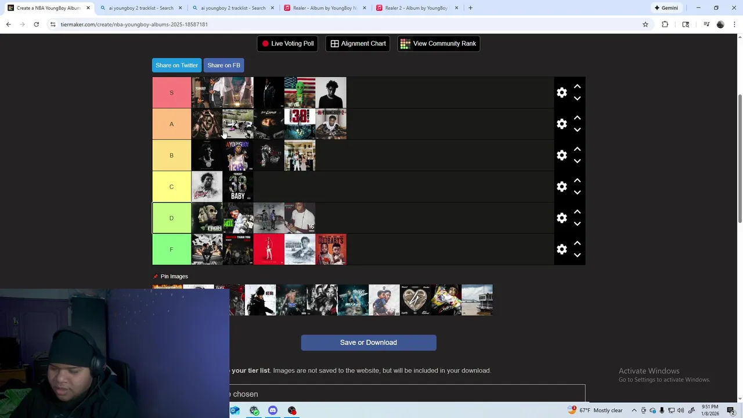The height and width of the screenshot is (418, 743).
Task: Open settings gear for A tier row
Action: tap(561, 124)
